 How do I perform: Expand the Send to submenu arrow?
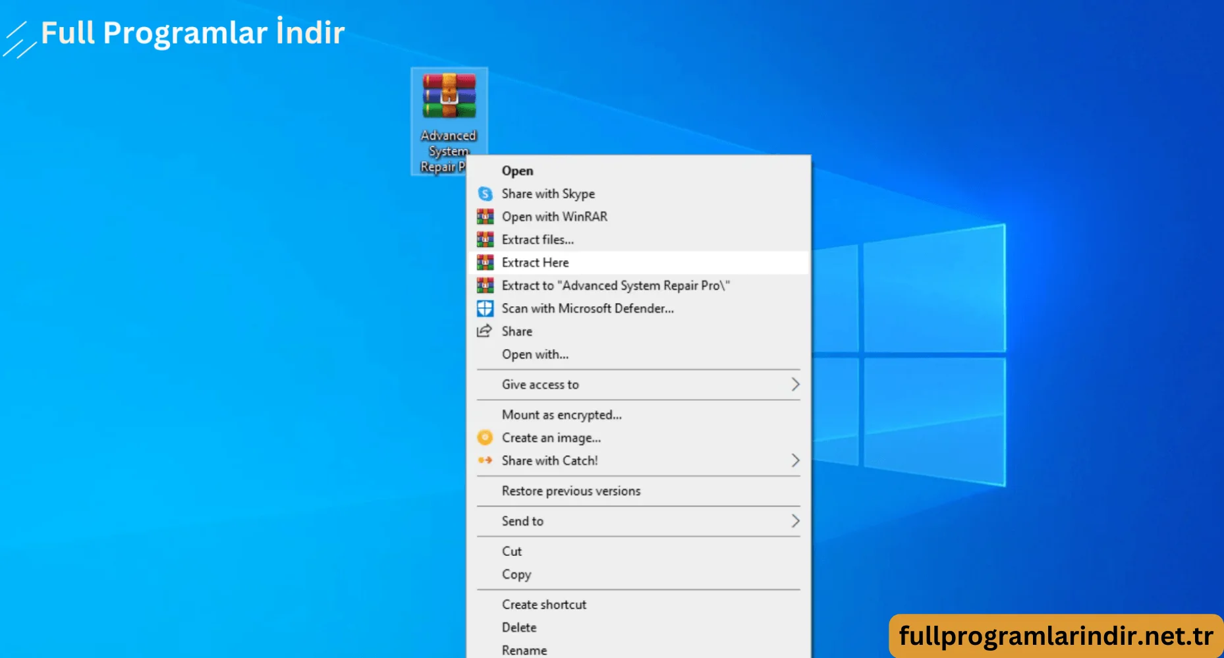tap(795, 521)
